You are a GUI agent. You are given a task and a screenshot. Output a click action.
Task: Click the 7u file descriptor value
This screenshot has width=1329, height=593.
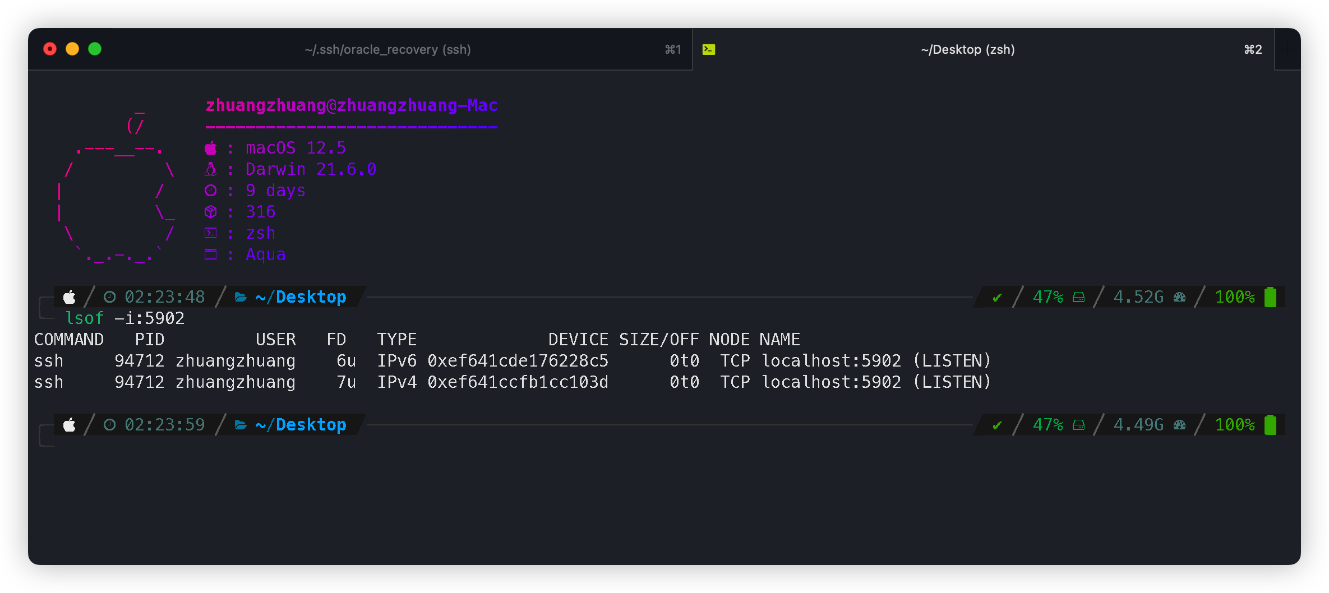[x=346, y=382]
